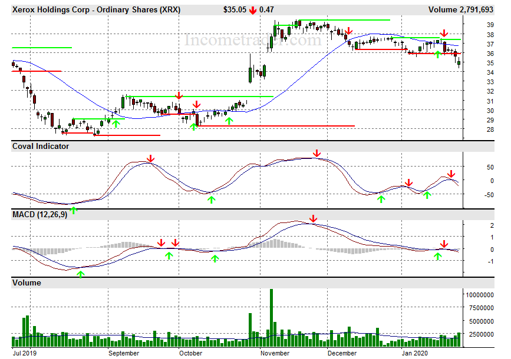
Task: Click the 2 level on MACD axis
Action: [492, 225]
